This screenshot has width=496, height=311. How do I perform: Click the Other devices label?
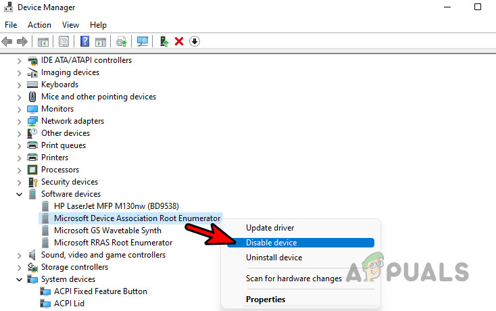[x=66, y=133]
